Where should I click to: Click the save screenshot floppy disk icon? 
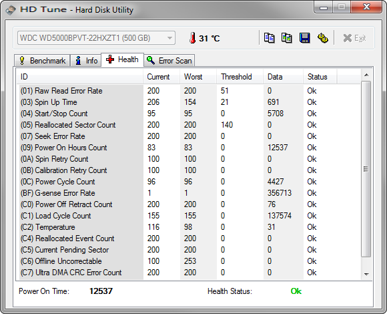(304, 38)
